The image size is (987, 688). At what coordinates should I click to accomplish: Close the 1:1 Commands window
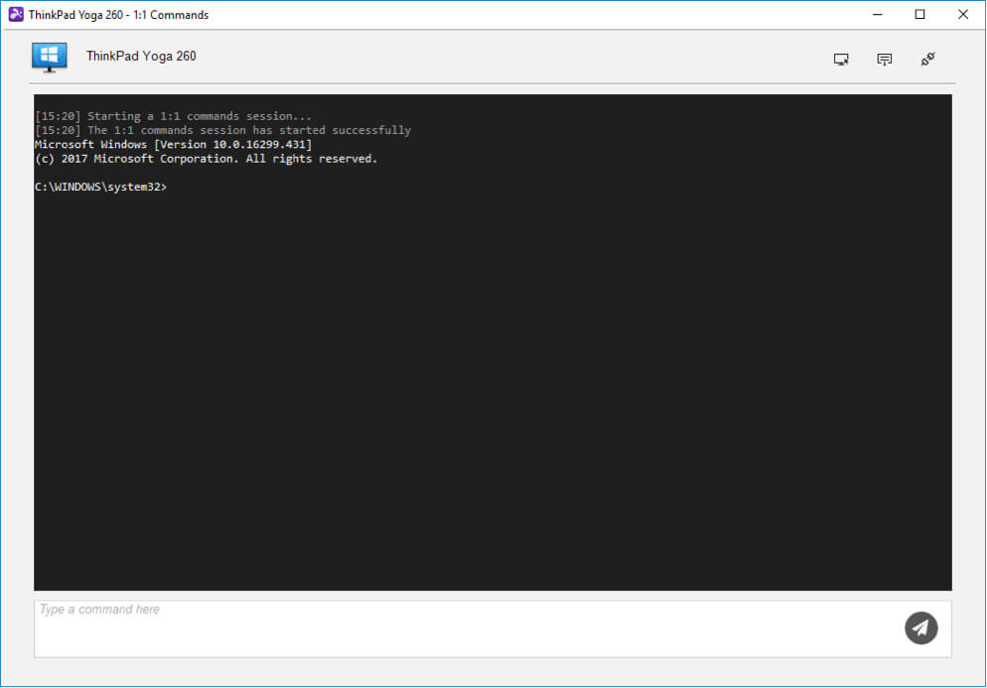tap(962, 14)
